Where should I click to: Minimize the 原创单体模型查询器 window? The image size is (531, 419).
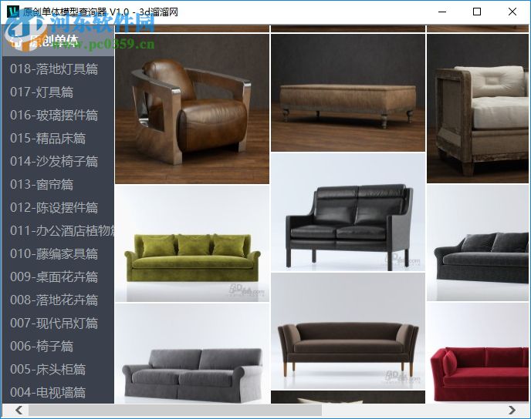pos(442,12)
